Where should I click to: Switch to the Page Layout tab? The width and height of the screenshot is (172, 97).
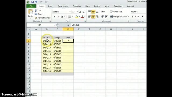click(x=63, y=6)
